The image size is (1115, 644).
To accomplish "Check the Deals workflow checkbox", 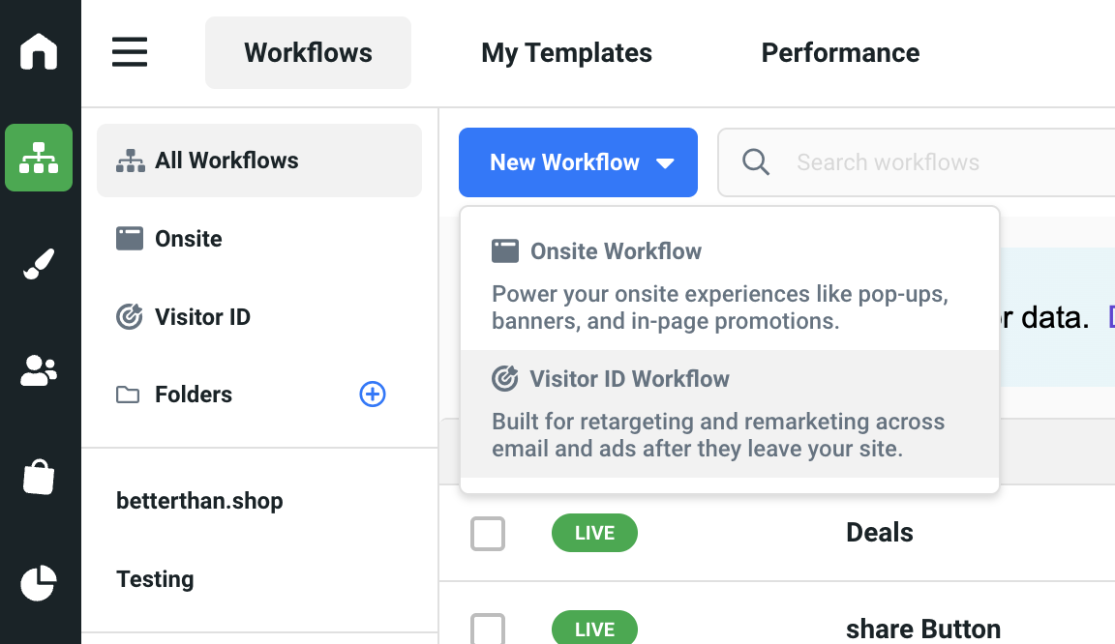I will pyautogui.click(x=488, y=533).
